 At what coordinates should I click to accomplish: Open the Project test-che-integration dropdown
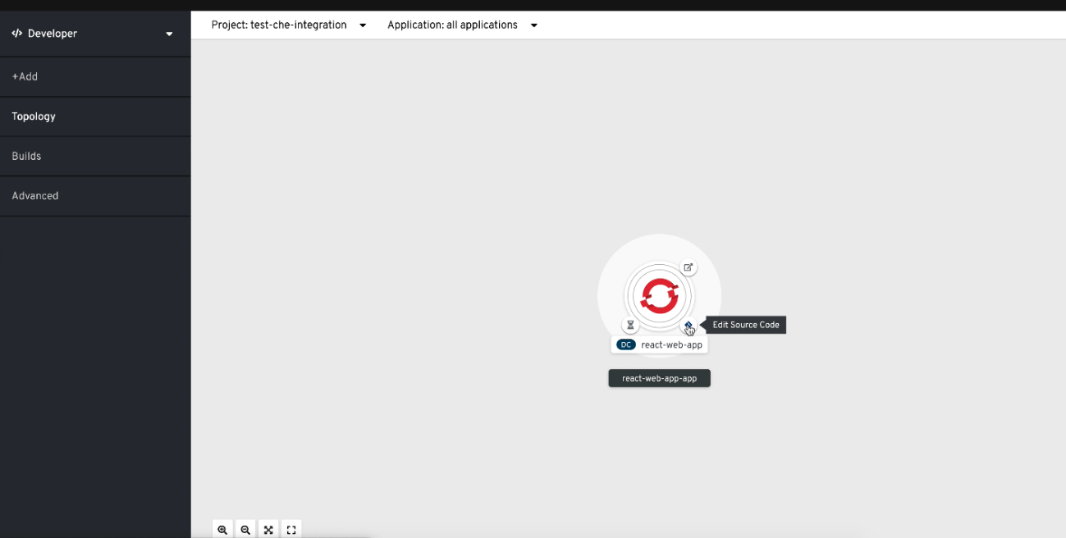click(288, 25)
